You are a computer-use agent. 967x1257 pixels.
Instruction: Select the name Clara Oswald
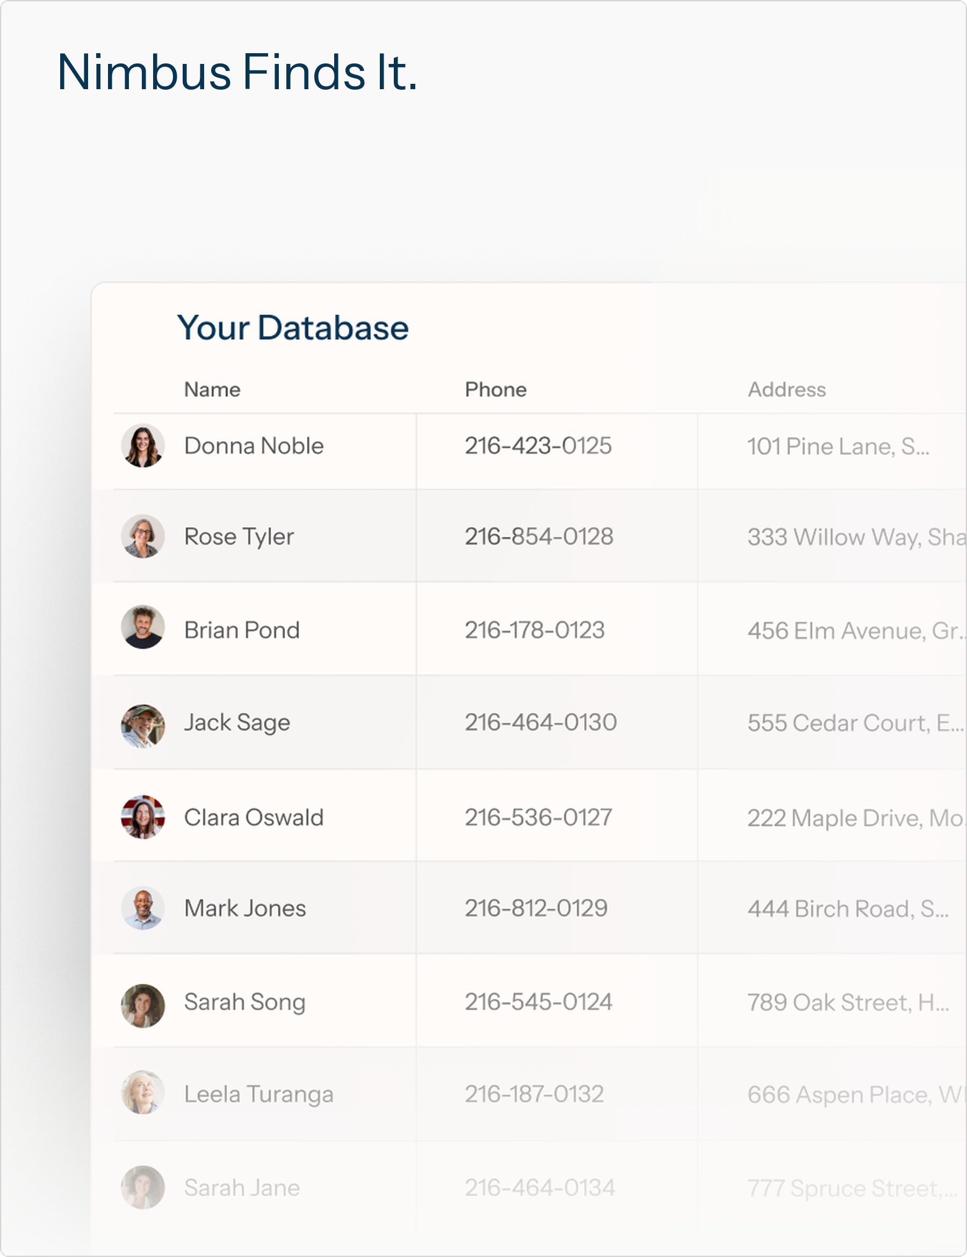(x=254, y=818)
